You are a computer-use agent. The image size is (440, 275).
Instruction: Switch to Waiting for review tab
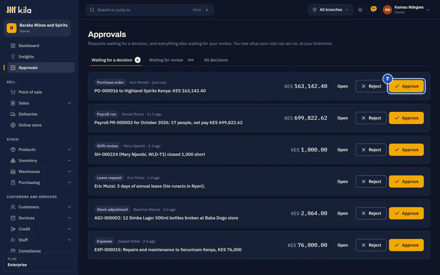[x=171, y=60]
